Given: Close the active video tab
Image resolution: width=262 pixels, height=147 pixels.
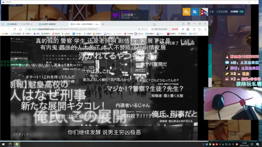Looking at the screenshot, I should 99,24.
